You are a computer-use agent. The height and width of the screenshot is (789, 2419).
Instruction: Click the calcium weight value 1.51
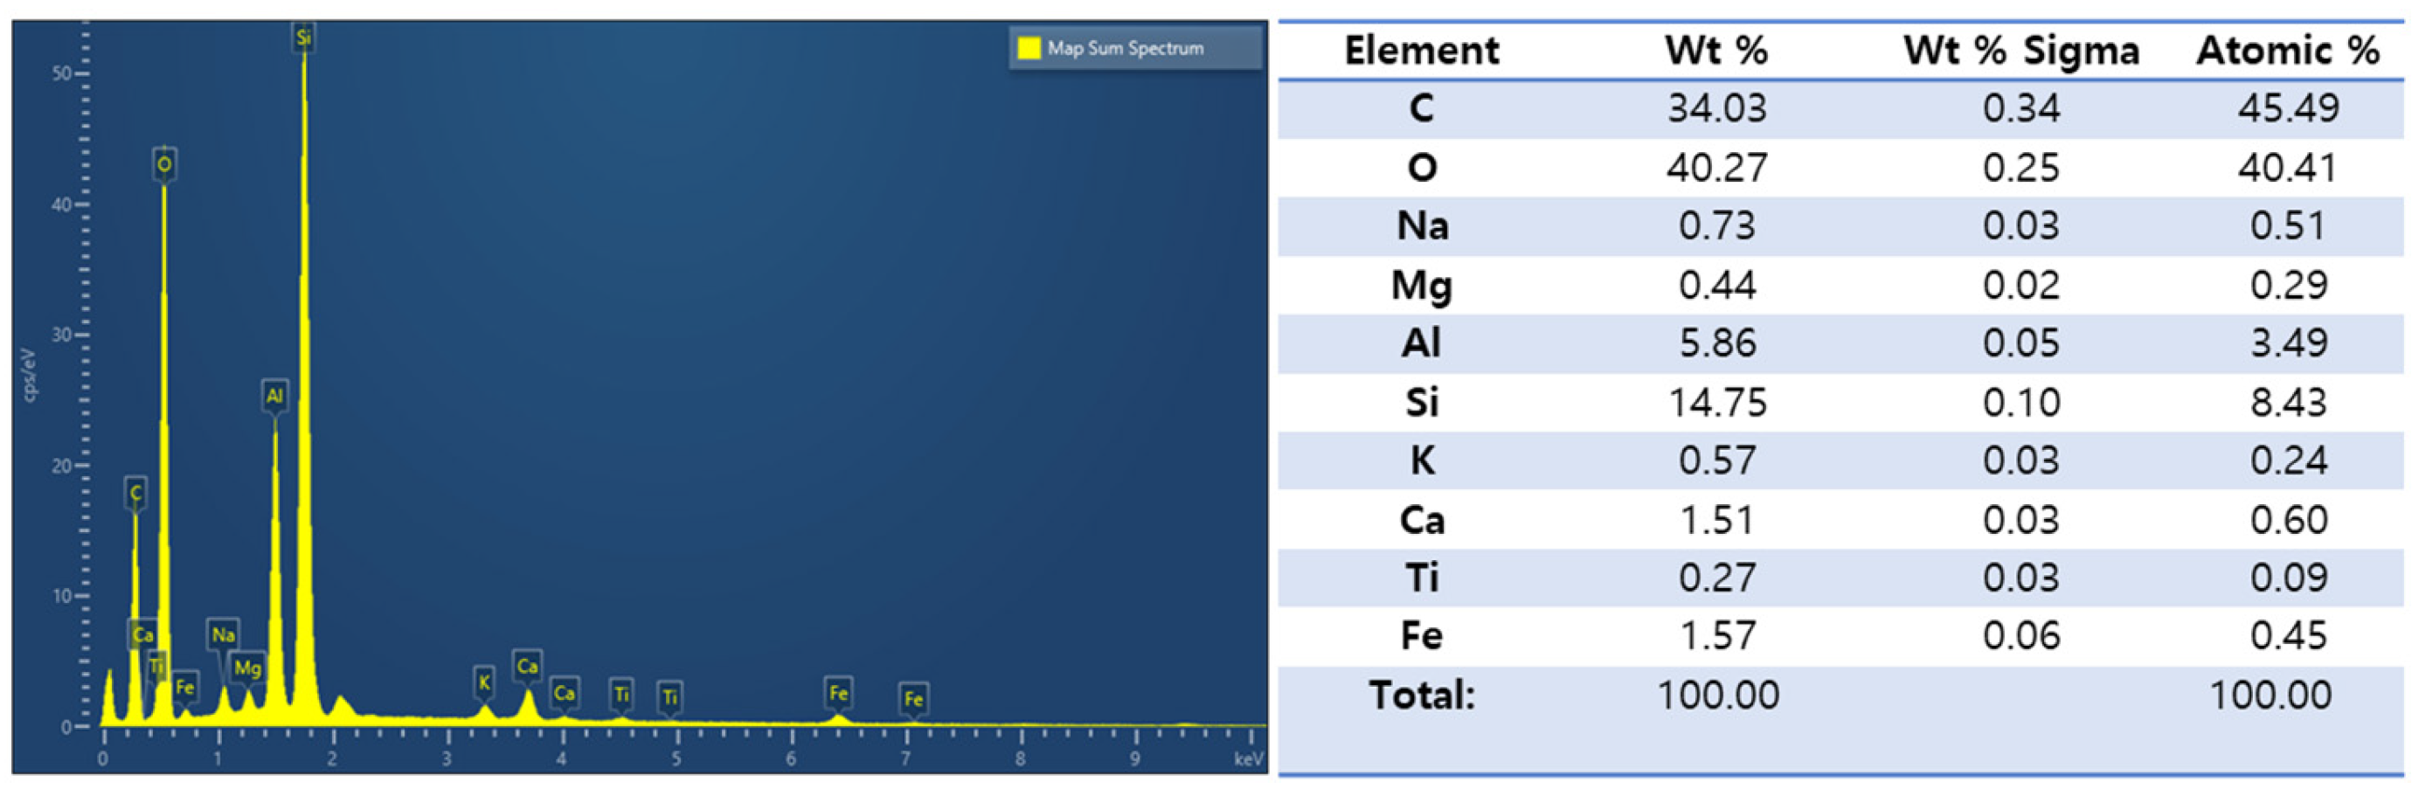[1716, 519]
